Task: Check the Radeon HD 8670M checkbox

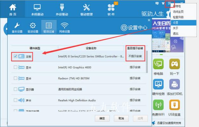Action: (15, 78)
